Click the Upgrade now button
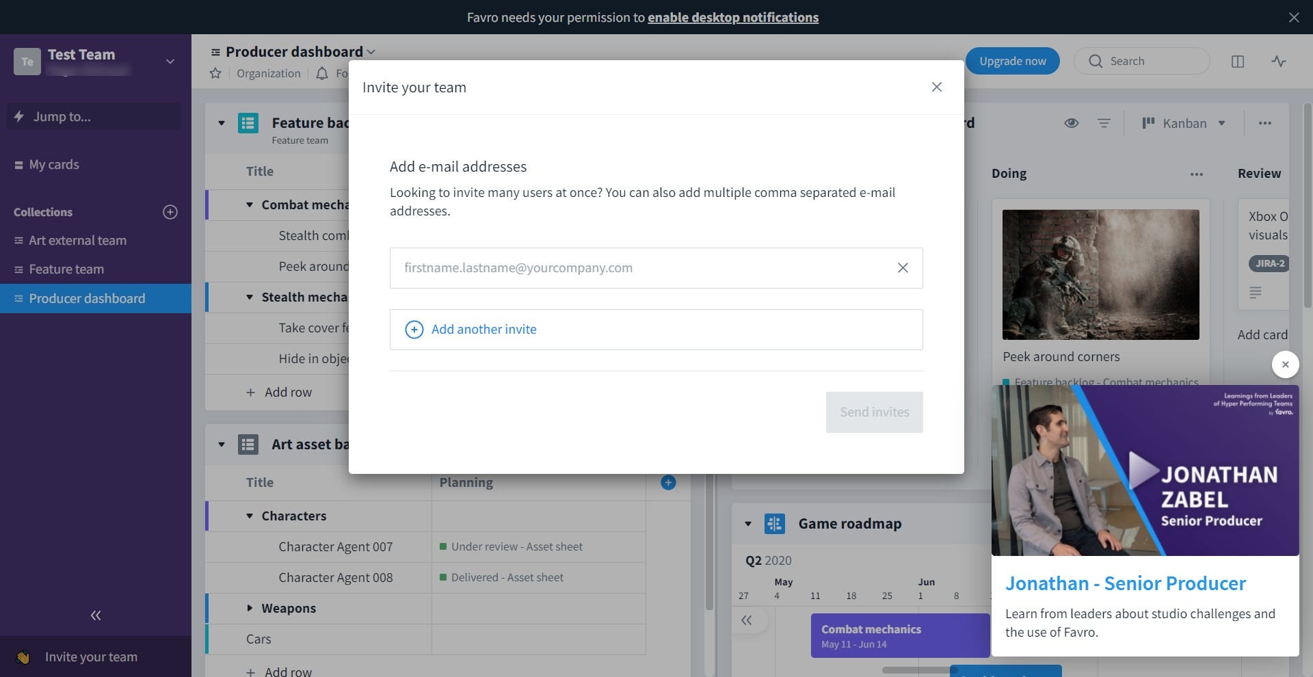 (x=1013, y=61)
